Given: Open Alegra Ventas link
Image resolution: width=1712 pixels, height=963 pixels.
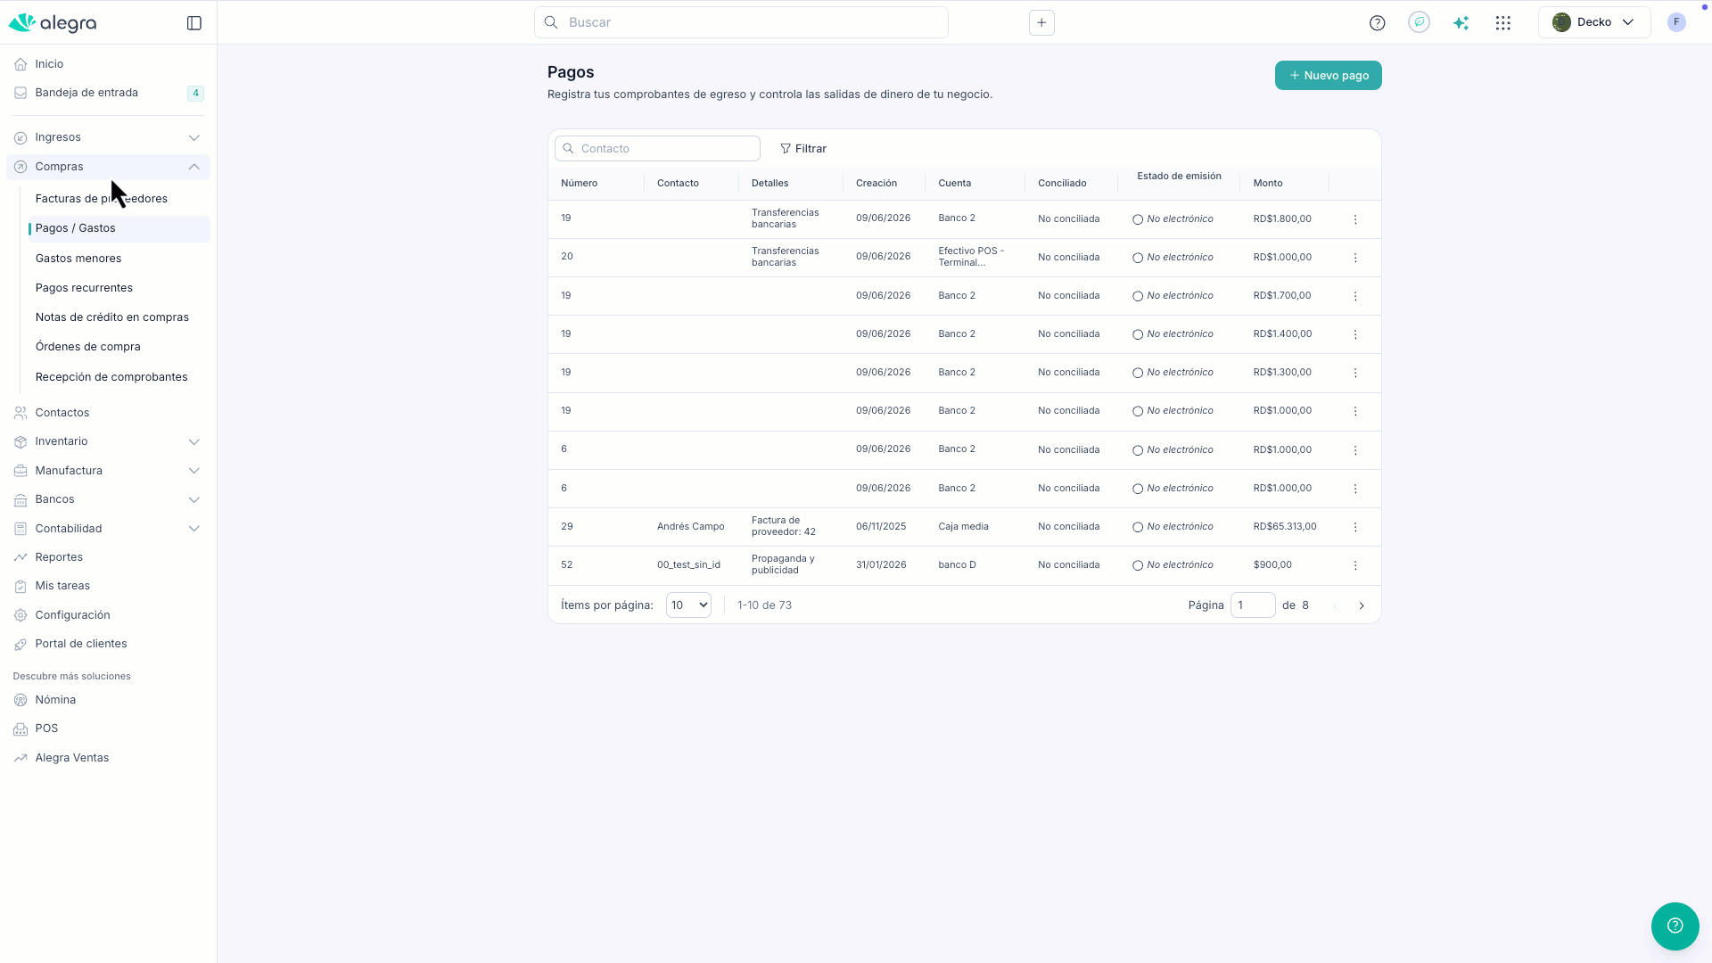Looking at the screenshot, I should [72, 758].
